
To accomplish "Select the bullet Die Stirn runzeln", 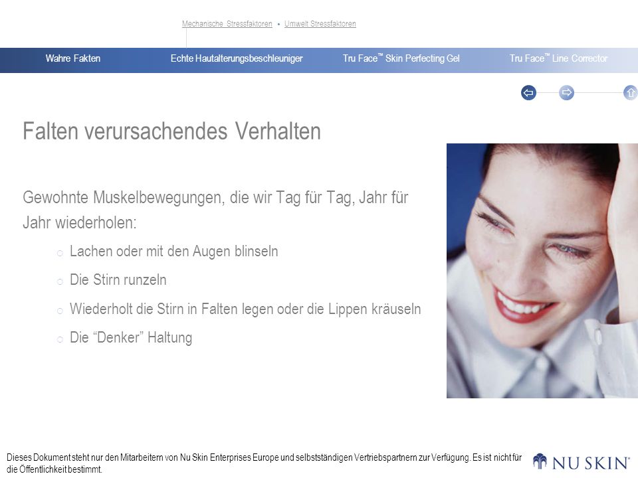I will [x=118, y=279].
